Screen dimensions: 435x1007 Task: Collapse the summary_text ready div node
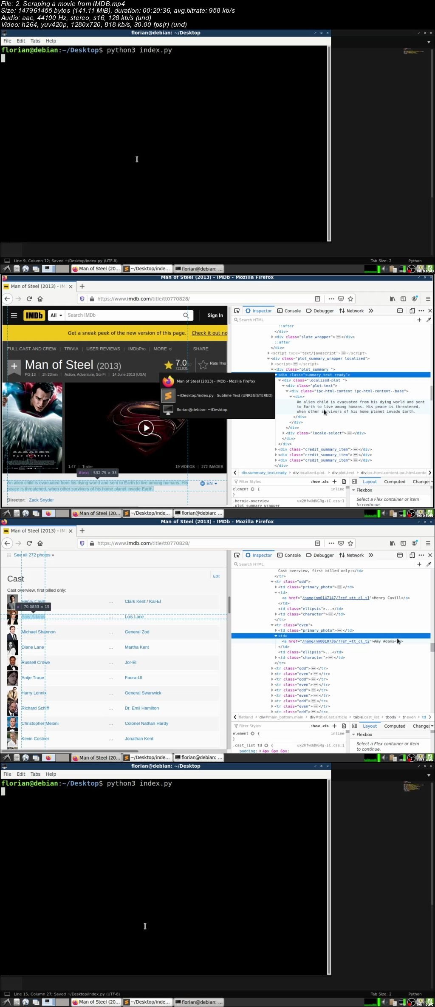pyautogui.click(x=276, y=375)
